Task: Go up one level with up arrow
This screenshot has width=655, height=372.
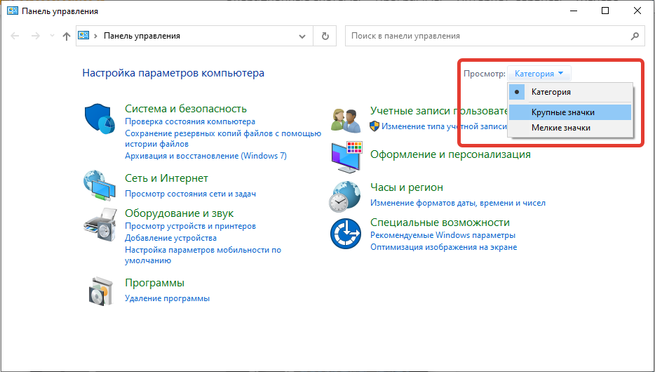Action: (x=67, y=36)
